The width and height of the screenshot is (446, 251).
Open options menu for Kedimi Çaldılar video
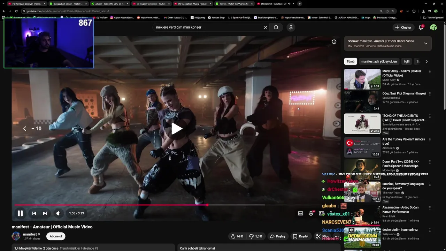click(x=430, y=71)
